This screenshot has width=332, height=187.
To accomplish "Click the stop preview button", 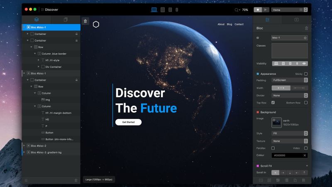I will tap(258, 10).
